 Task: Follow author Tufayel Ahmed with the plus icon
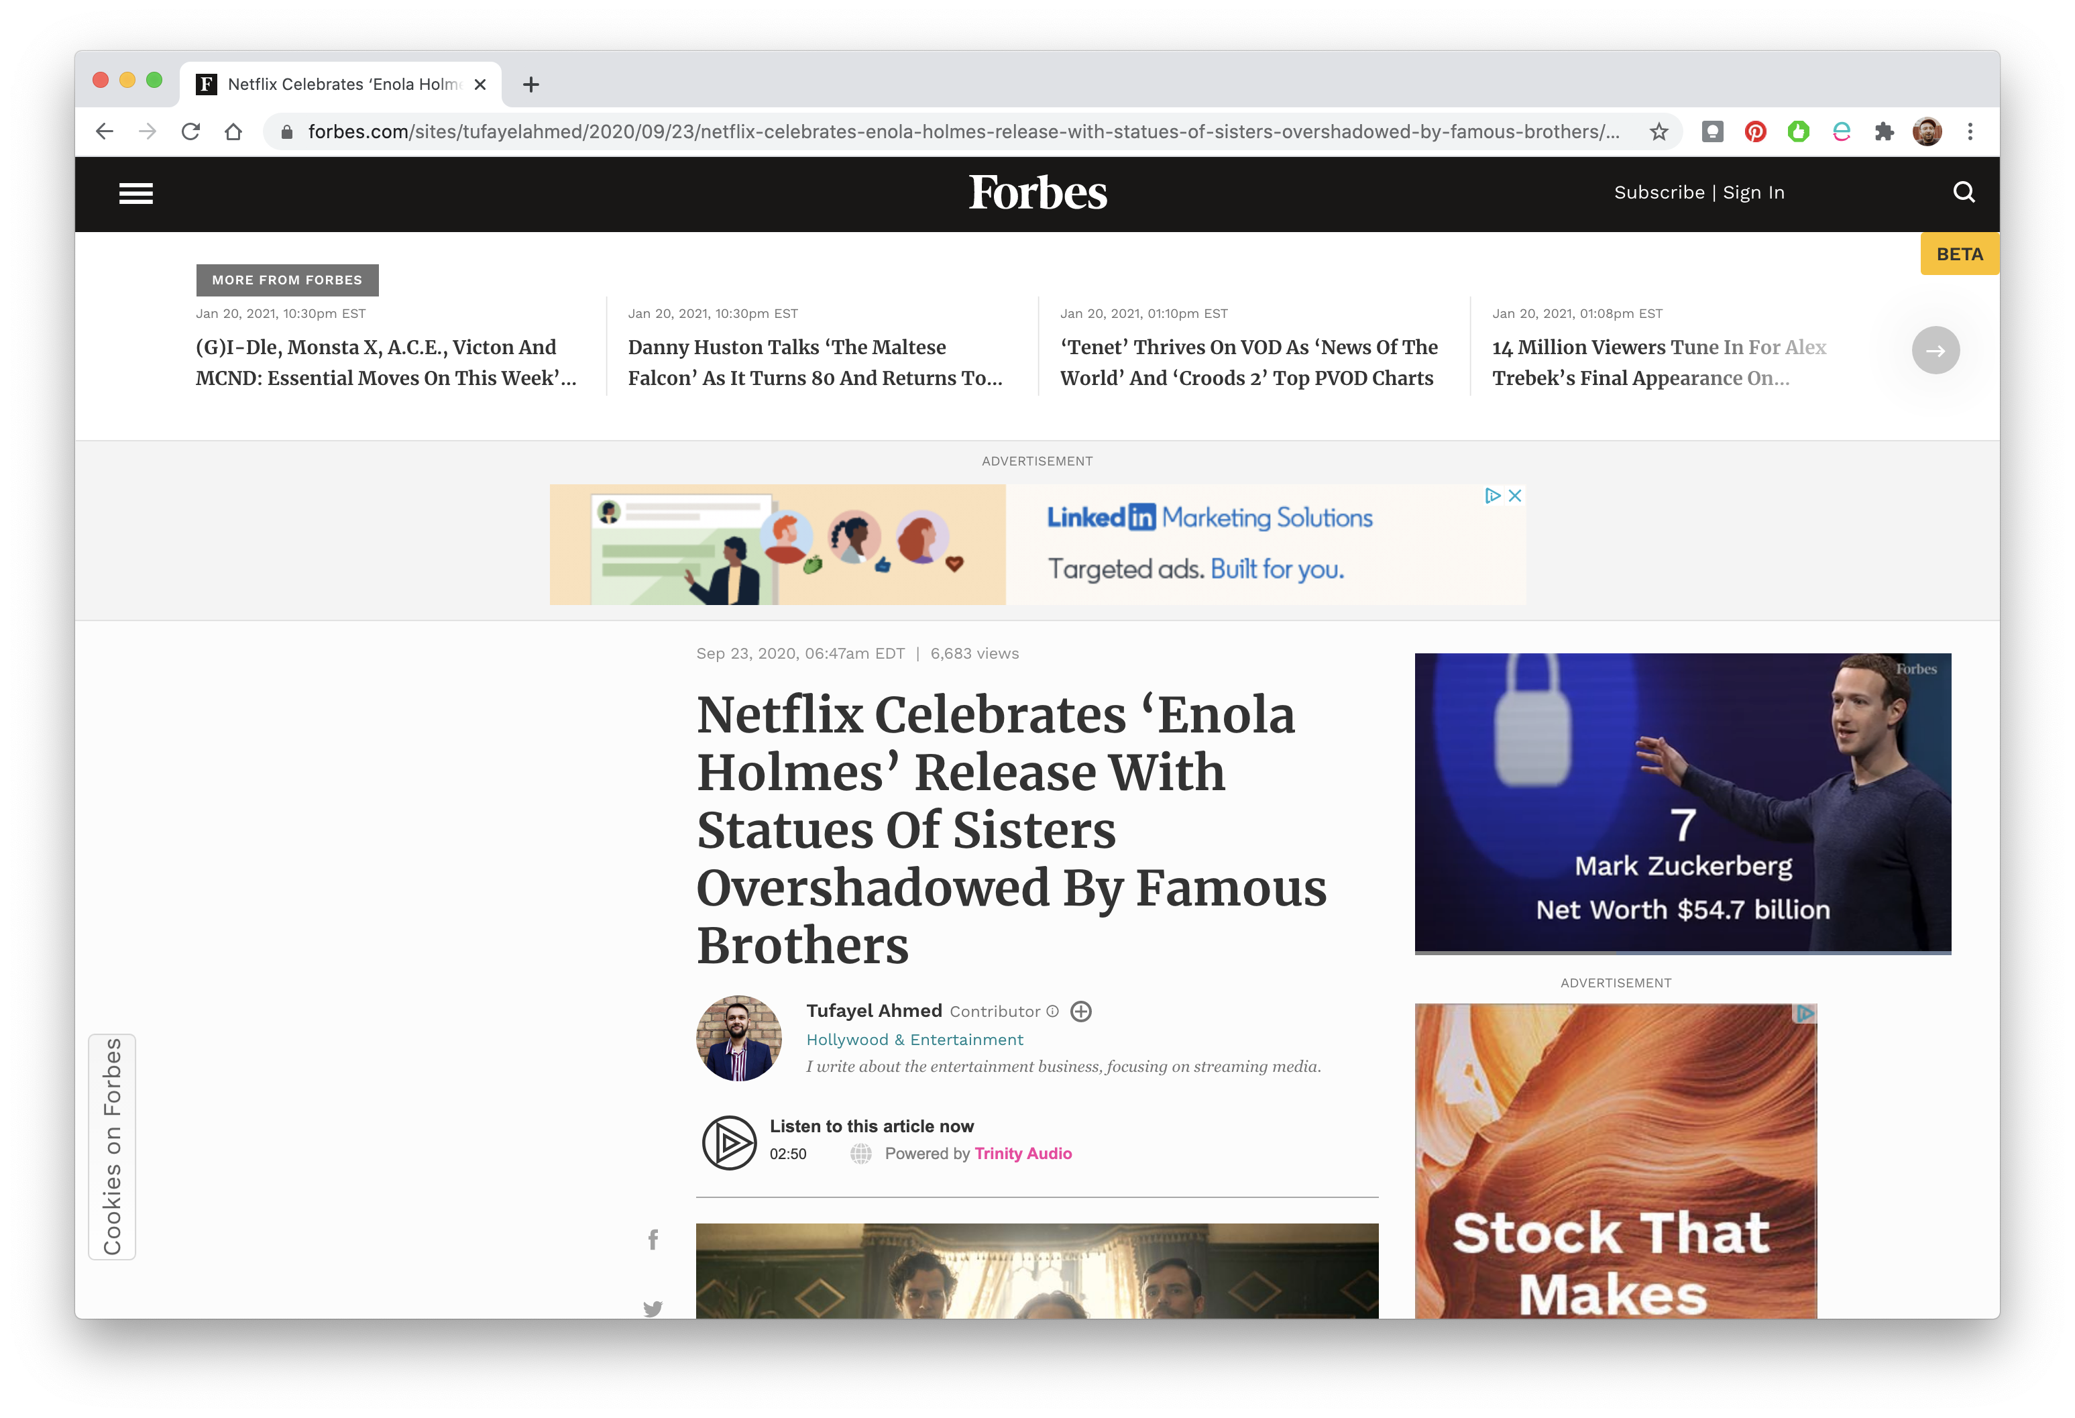click(x=1081, y=1011)
